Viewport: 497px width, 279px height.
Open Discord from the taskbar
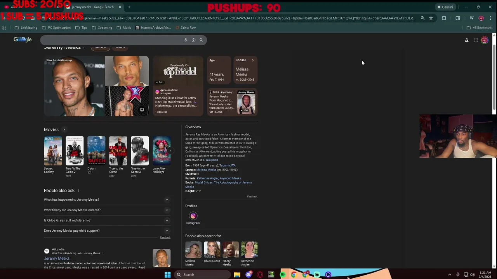pos(248,275)
